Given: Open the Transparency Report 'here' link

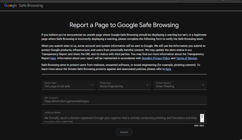Looking at the screenshot, I should [x=53, y=58].
